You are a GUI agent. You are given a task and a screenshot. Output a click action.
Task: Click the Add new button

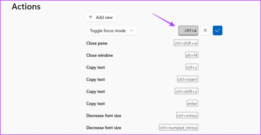pos(101,17)
